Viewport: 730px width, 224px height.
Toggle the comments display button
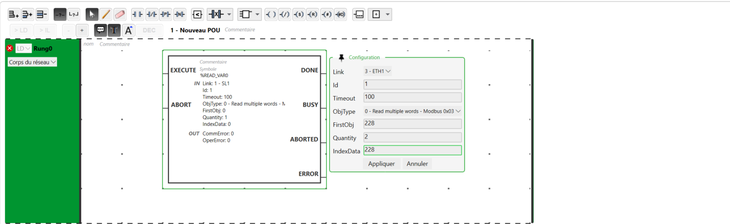point(100,30)
